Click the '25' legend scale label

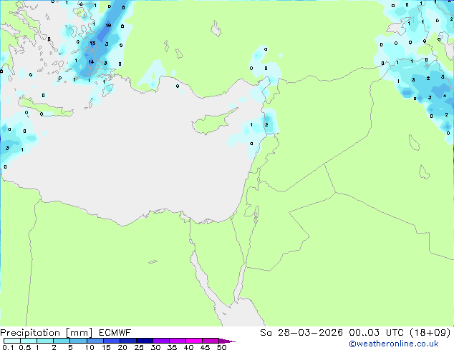139,347
